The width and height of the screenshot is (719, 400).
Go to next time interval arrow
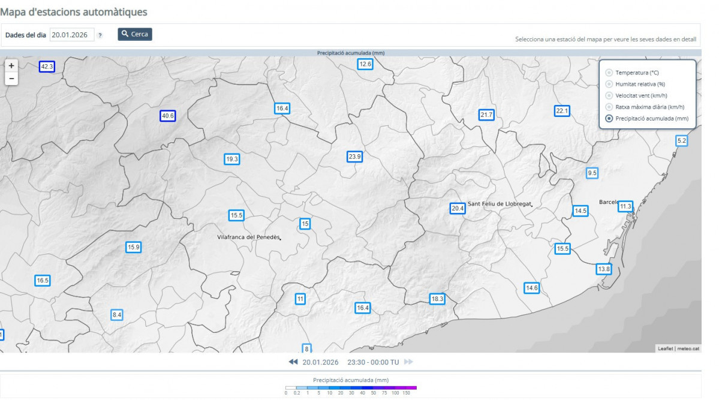click(x=408, y=362)
